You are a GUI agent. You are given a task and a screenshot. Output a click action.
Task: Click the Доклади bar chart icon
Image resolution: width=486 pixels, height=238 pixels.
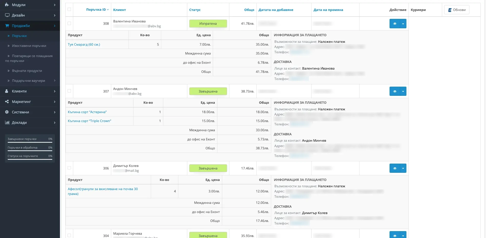7,122
